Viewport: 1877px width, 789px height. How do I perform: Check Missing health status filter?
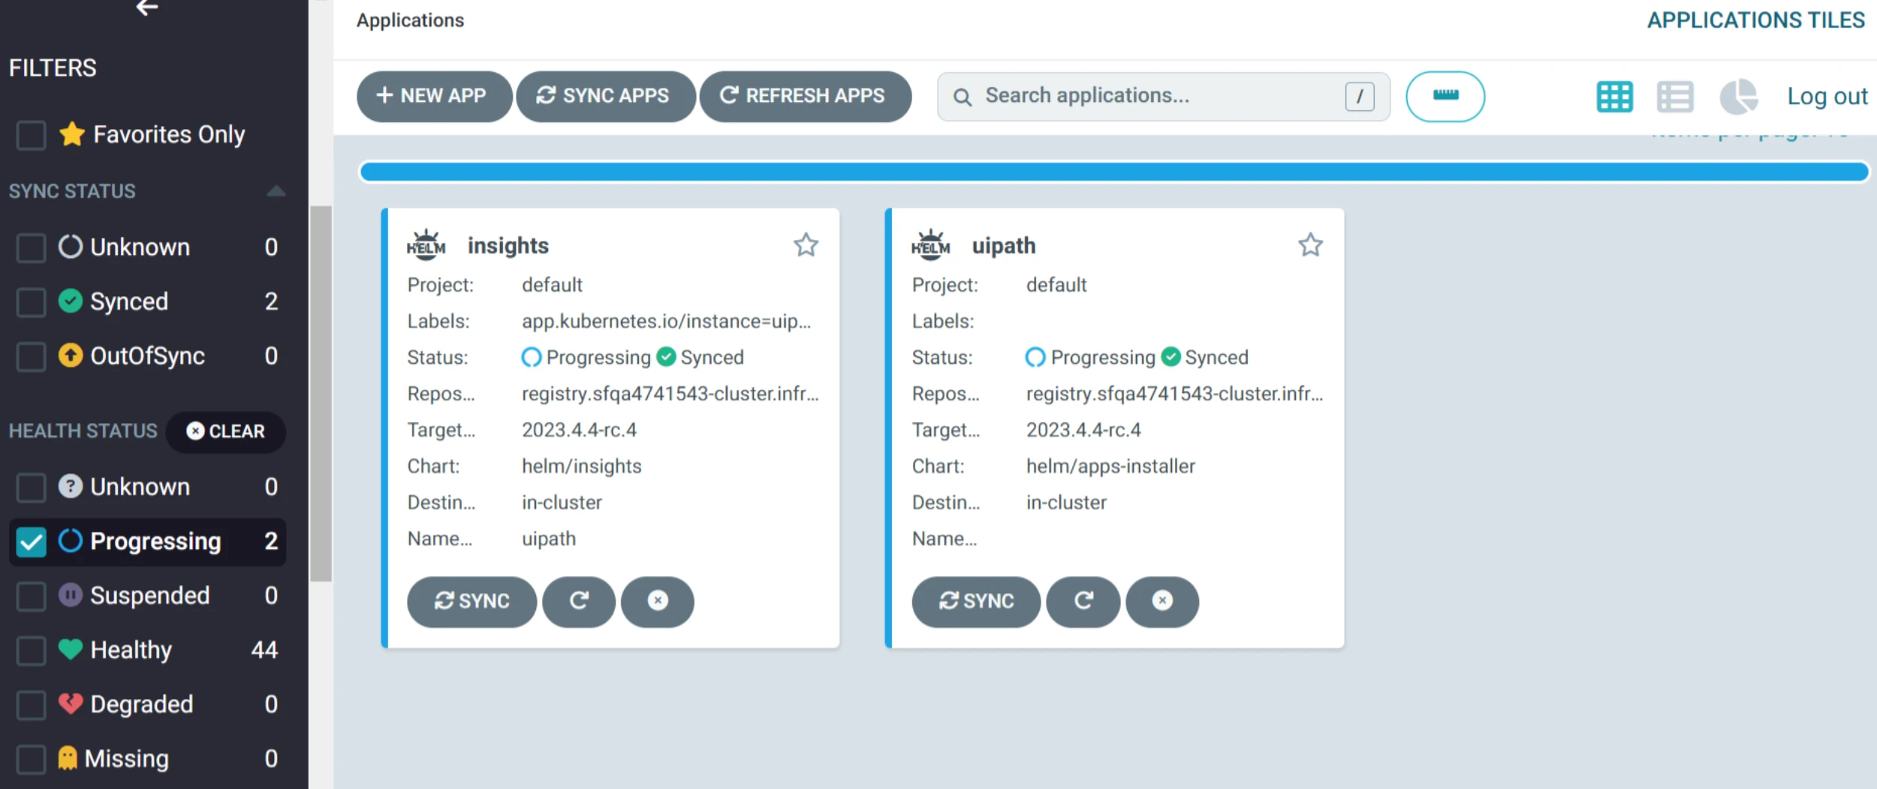click(31, 759)
